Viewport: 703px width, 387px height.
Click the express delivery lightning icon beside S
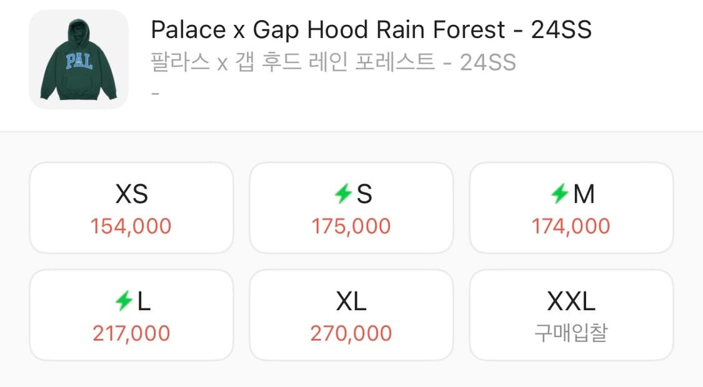[x=344, y=195]
